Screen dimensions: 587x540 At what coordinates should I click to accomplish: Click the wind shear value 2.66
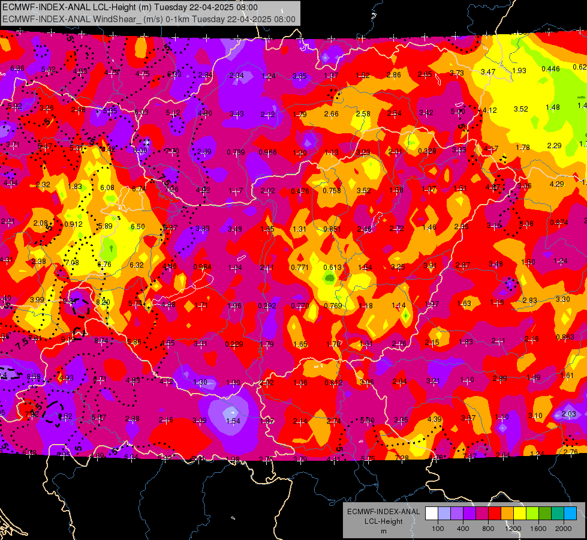coord(332,113)
